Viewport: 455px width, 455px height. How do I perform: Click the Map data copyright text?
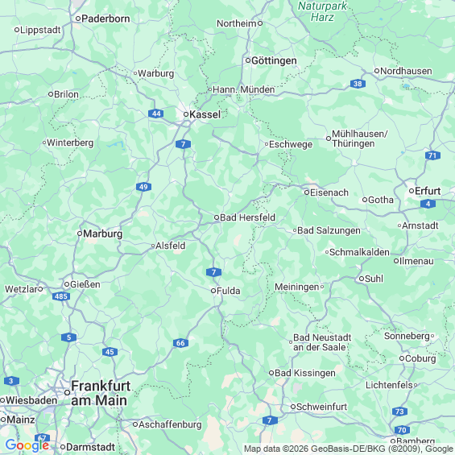[349, 449]
